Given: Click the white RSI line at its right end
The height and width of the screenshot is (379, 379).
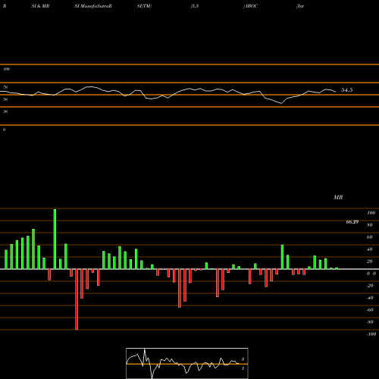Looking at the screenshot, I should tap(335, 92).
